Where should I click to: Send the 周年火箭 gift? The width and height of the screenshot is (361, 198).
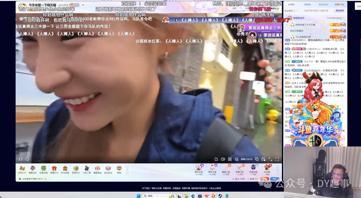click(212, 170)
